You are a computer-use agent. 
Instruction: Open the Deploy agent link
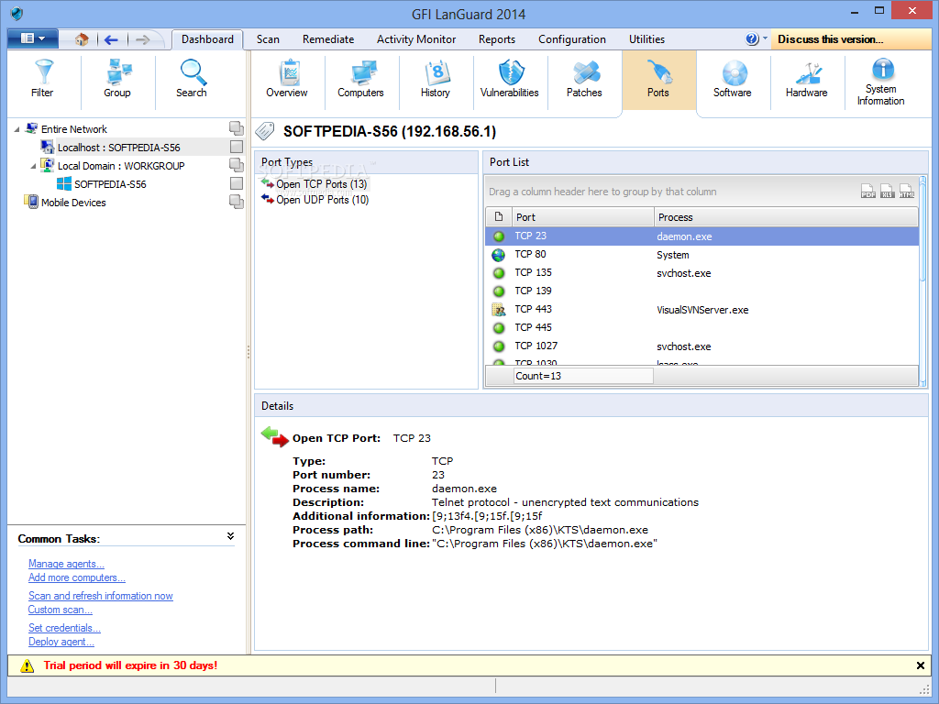point(61,642)
